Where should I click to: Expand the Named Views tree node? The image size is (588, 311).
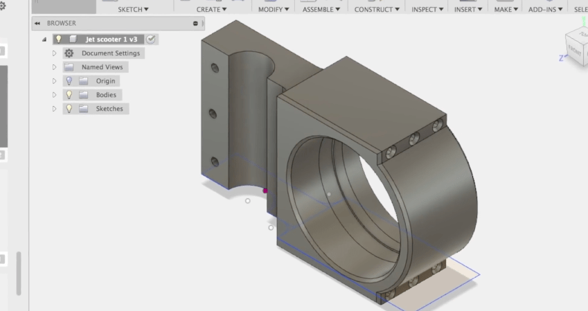coord(55,67)
